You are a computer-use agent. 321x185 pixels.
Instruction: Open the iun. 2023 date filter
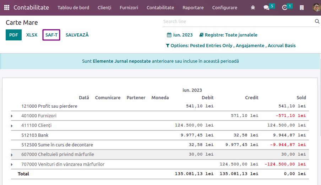pos(180,35)
